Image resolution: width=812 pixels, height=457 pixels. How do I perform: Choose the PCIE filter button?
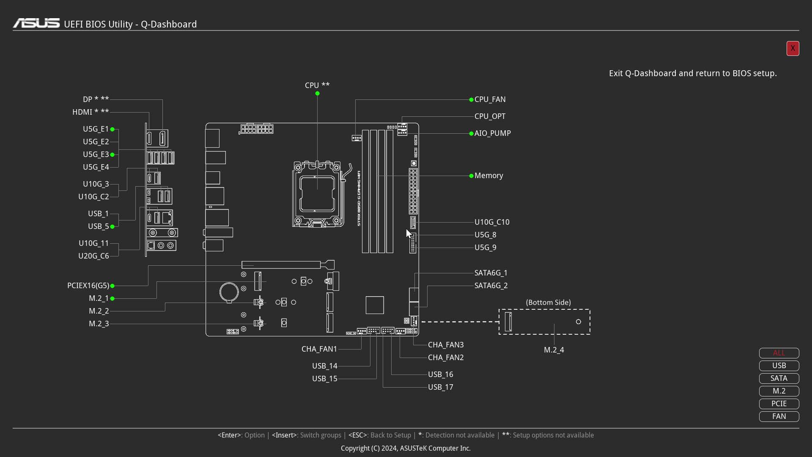[x=779, y=404]
